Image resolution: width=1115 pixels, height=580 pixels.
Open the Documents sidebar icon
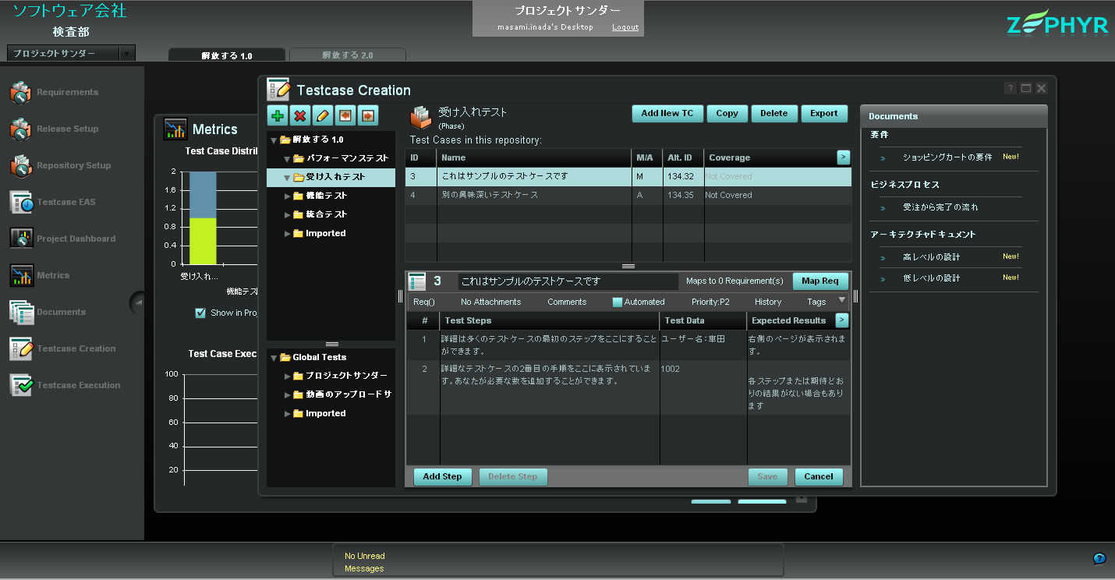tap(21, 312)
